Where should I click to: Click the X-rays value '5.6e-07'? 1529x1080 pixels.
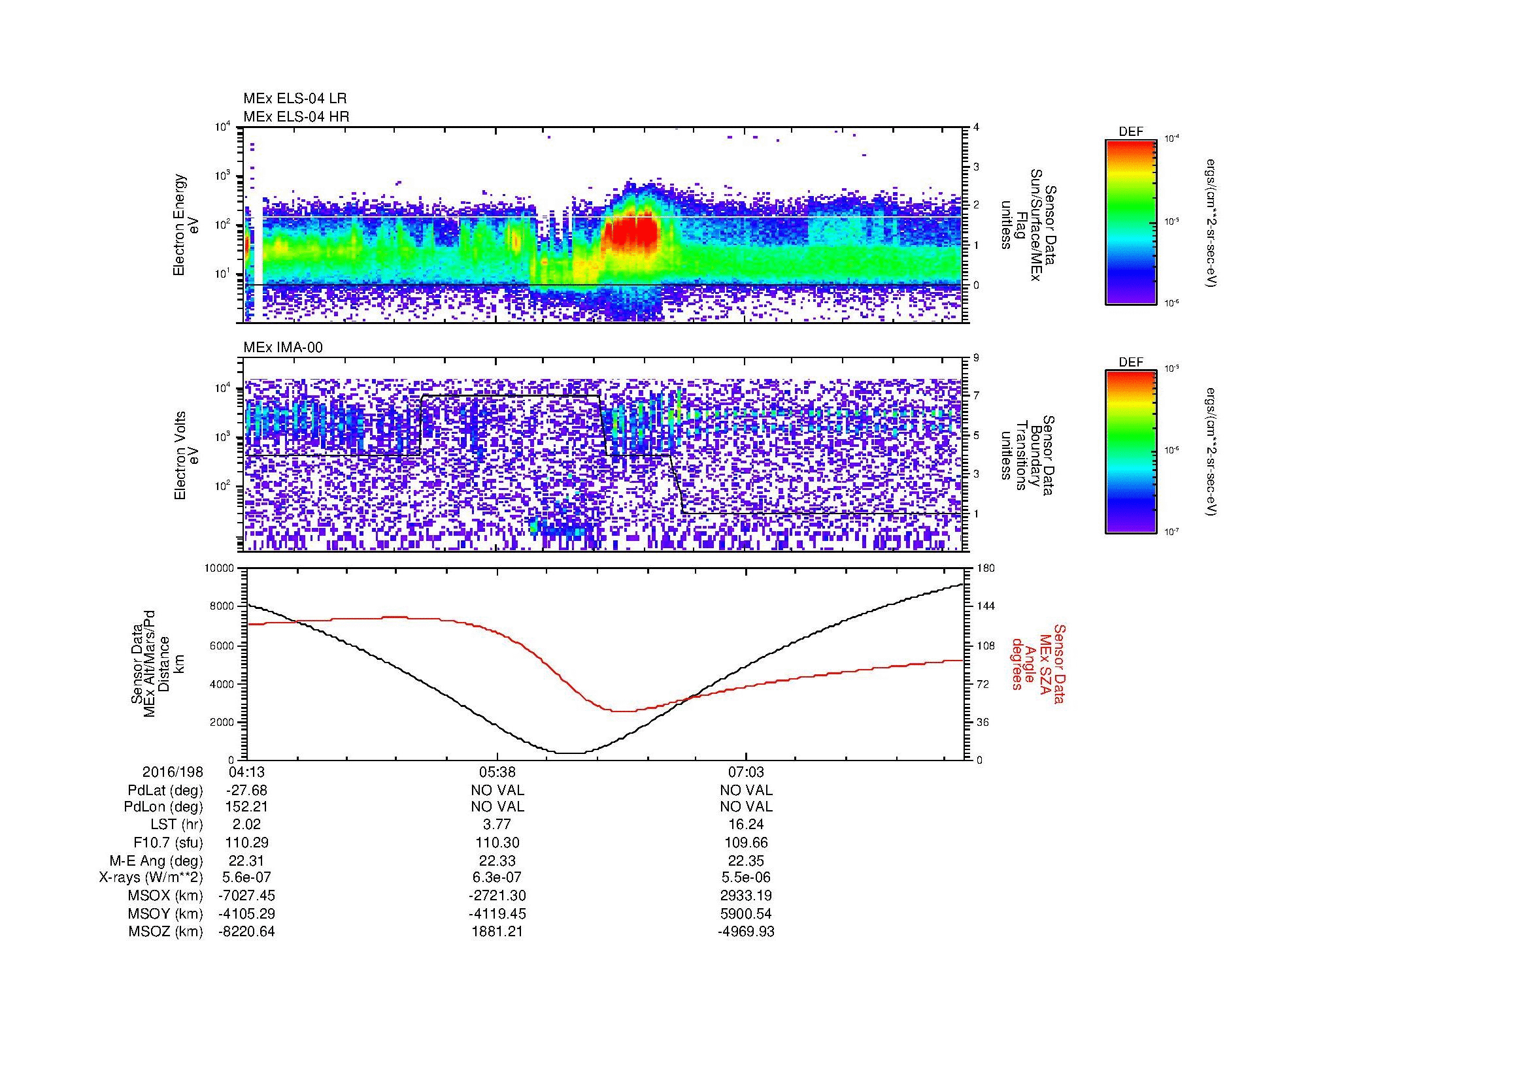[246, 877]
